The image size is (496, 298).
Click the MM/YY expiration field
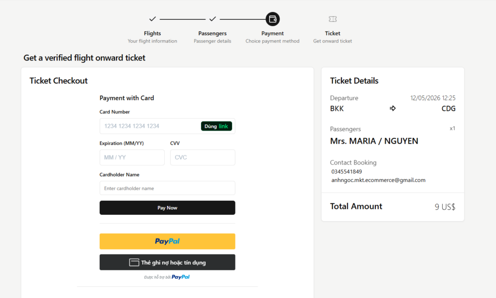click(132, 157)
